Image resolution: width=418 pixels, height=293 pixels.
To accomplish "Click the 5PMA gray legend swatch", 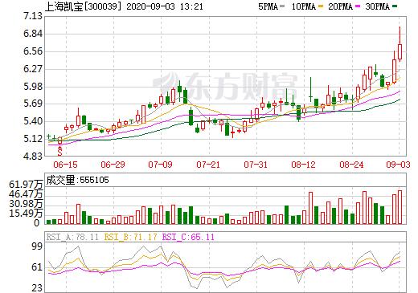I will click(x=282, y=6).
